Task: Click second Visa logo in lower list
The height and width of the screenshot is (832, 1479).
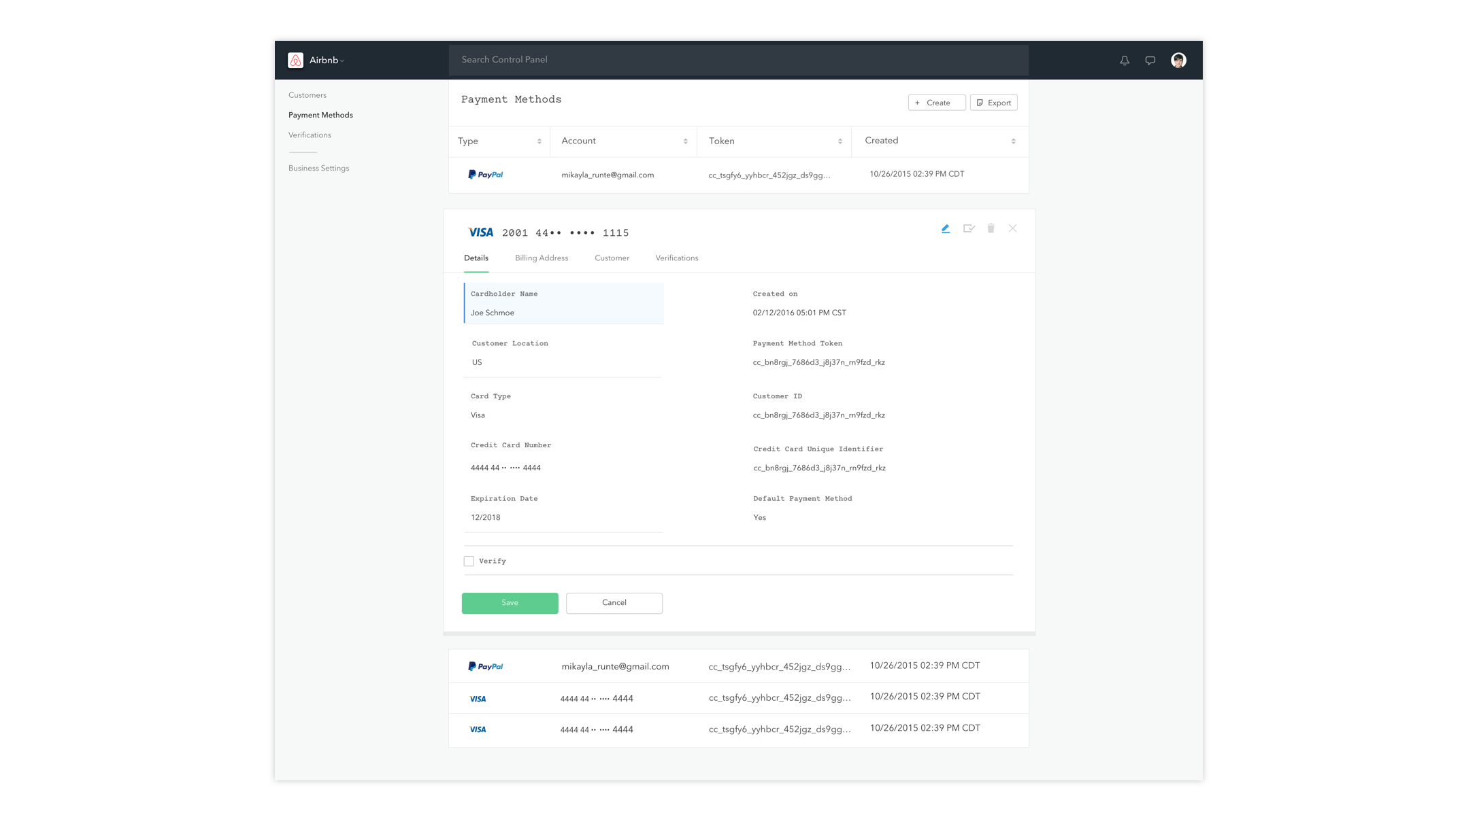Action: pyautogui.click(x=478, y=729)
